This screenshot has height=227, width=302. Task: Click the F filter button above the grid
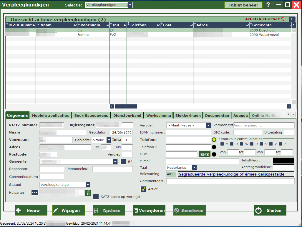tap(292, 19)
